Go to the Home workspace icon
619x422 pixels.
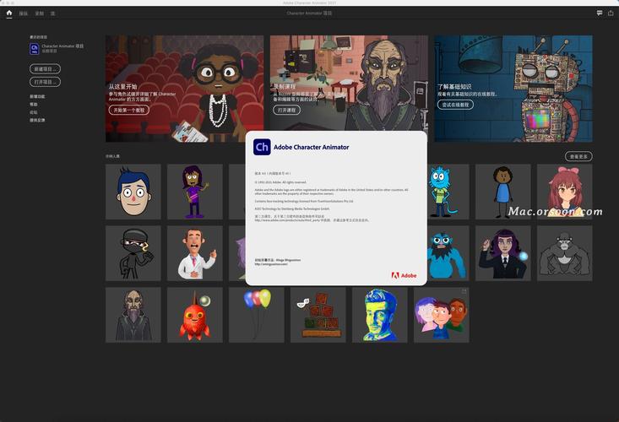point(9,13)
